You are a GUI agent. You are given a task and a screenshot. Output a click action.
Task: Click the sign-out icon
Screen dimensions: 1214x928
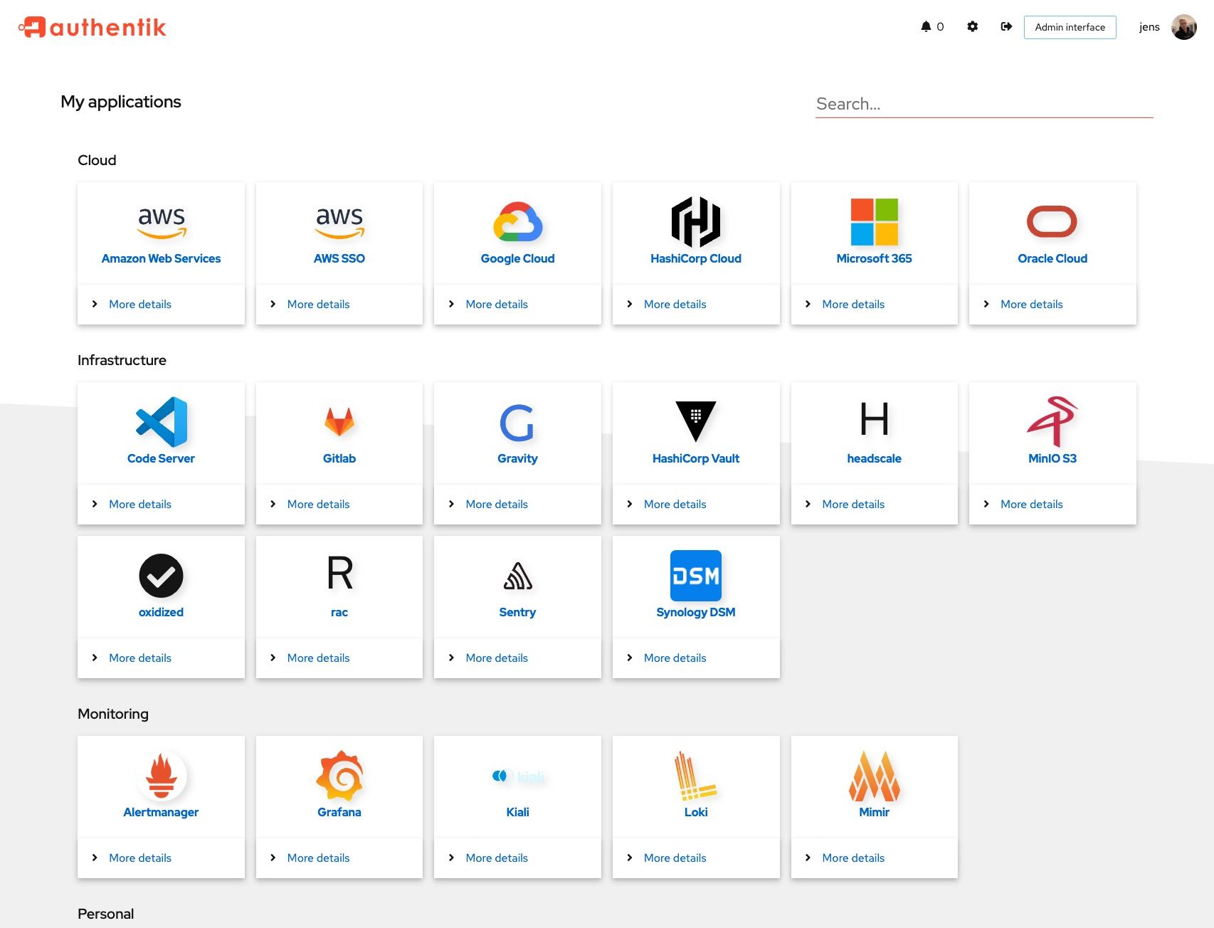click(1006, 26)
